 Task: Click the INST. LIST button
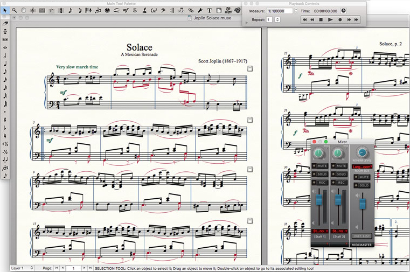[x=363, y=236]
